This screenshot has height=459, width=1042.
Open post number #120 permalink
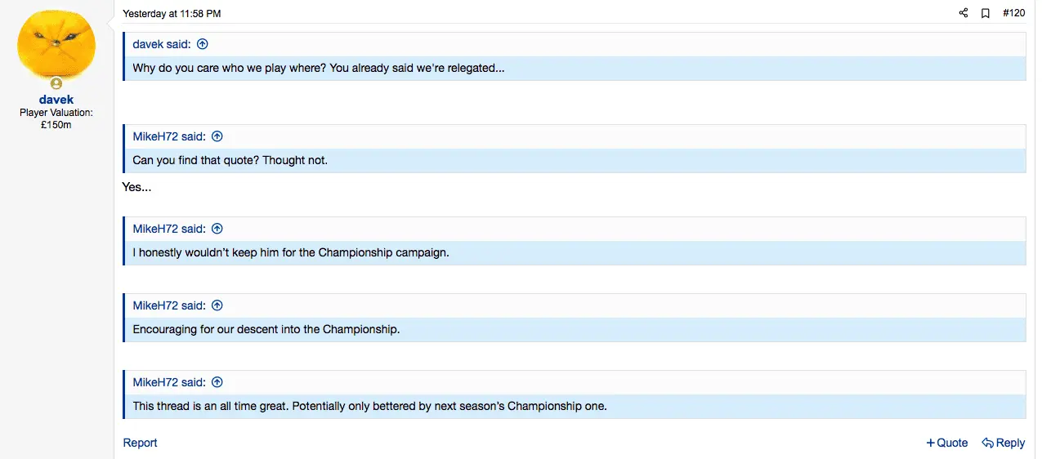click(x=1013, y=13)
